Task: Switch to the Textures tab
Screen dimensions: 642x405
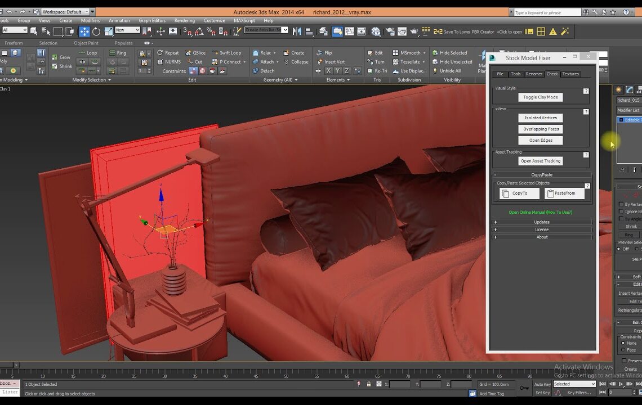Action: pyautogui.click(x=570, y=74)
